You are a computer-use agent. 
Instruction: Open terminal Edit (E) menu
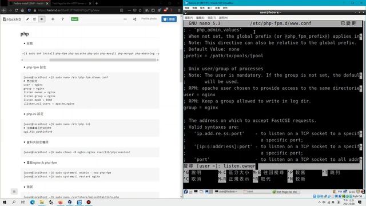(200, 18)
